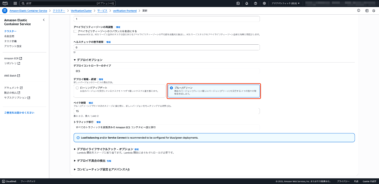This screenshot has width=379, height=184.
Task: Toggle the hamburger navigation menu button
Action: [x=5, y=11]
